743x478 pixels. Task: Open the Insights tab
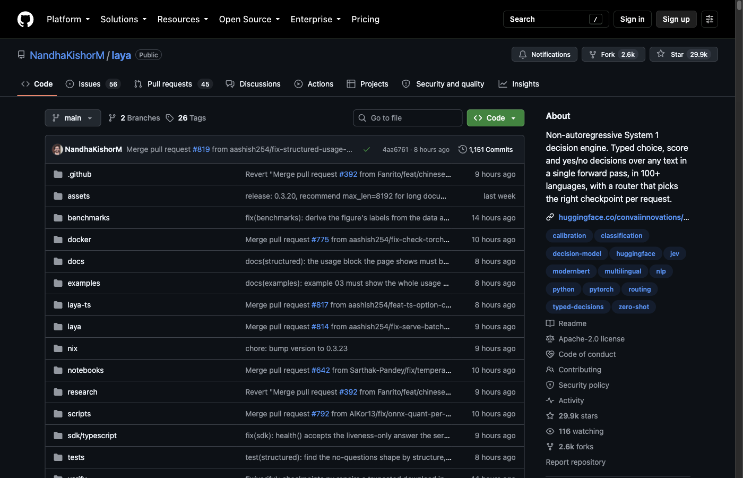coord(519,84)
